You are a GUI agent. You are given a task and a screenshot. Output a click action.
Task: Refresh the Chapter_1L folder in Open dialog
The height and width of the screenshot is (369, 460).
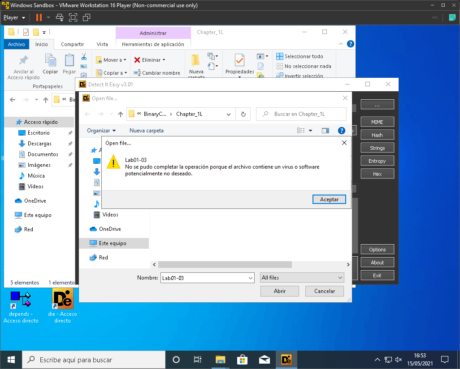[243, 114]
